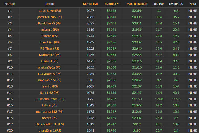Select player seiscero (PS)

[49, 29]
